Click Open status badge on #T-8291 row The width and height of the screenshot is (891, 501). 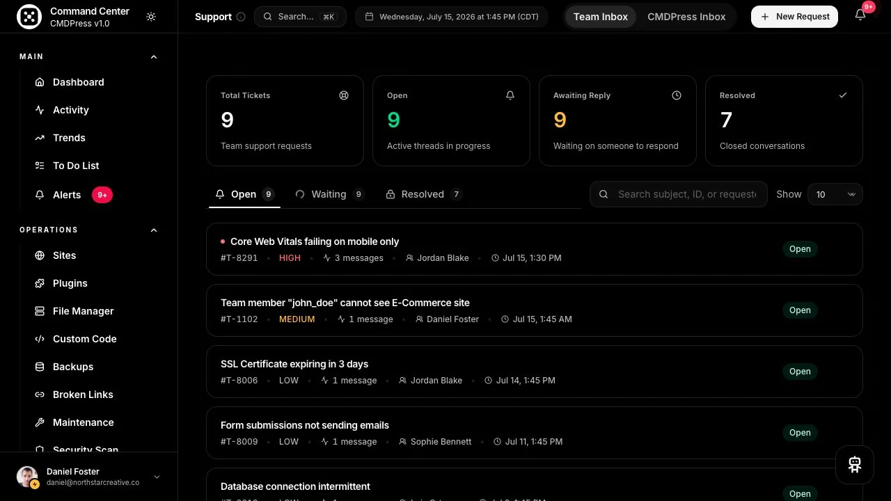click(800, 249)
